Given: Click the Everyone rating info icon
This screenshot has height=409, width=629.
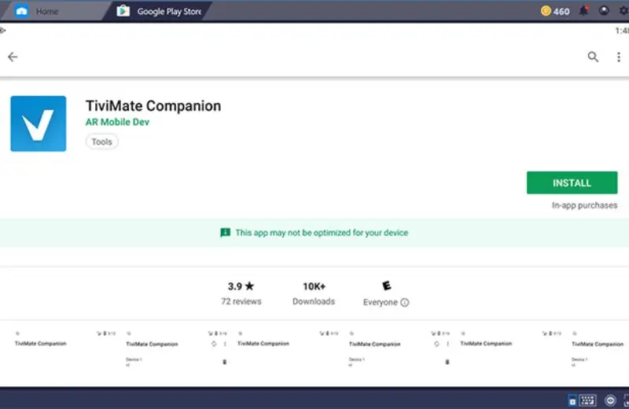Looking at the screenshot, I should [x=405, y=303].
